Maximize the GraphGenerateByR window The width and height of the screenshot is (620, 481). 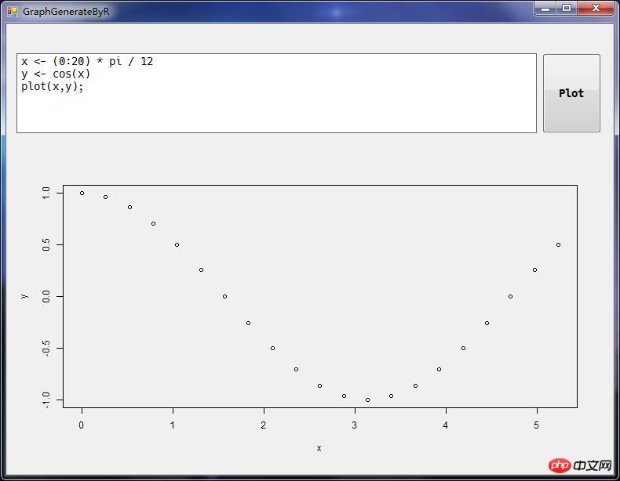[567, 9]
